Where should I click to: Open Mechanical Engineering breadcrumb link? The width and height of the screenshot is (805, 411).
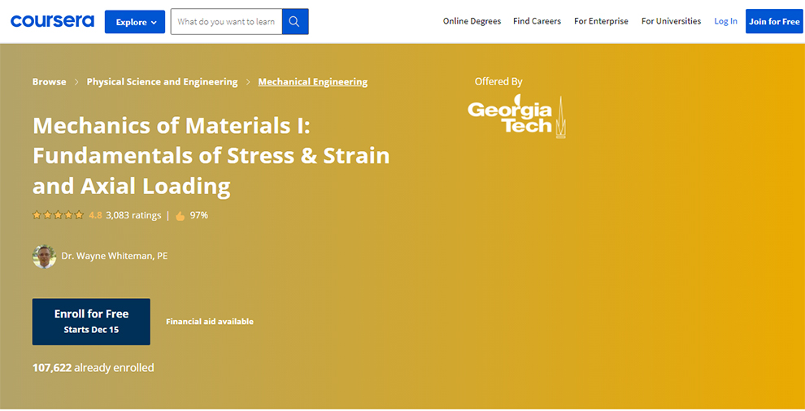(x=313, y=81)
